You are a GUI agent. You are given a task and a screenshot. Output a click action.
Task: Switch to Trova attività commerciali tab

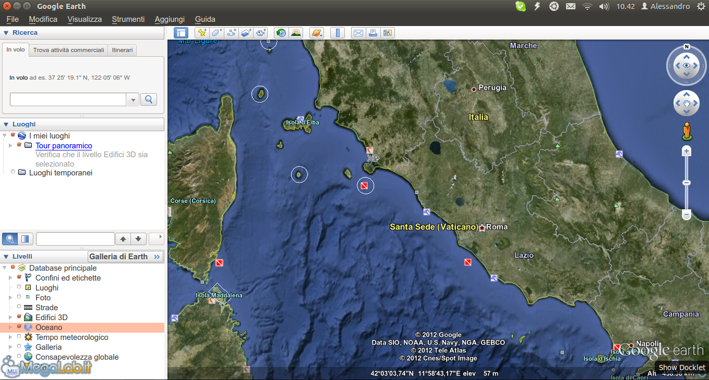click(x=69, y=50)
